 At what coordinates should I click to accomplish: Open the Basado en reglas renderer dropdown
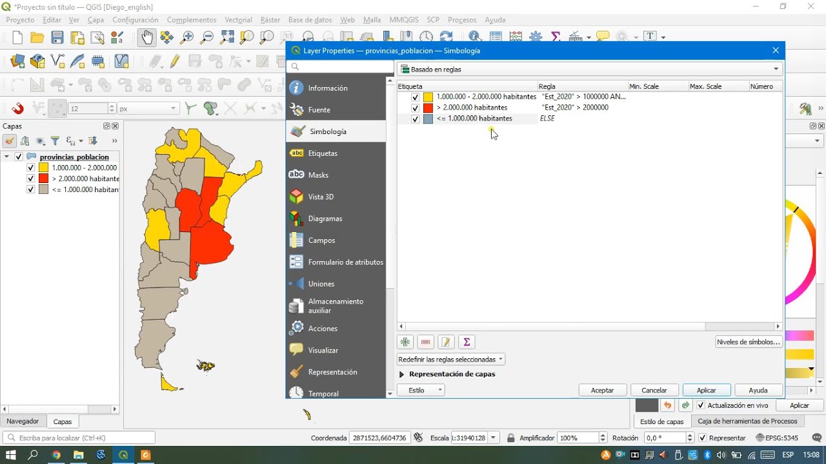(x=590, y=69)
